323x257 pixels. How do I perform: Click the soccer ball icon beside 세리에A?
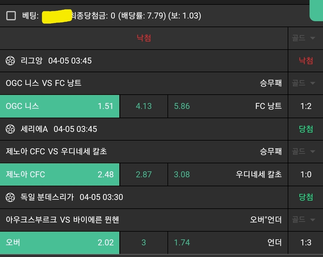(x=10, y=129)
